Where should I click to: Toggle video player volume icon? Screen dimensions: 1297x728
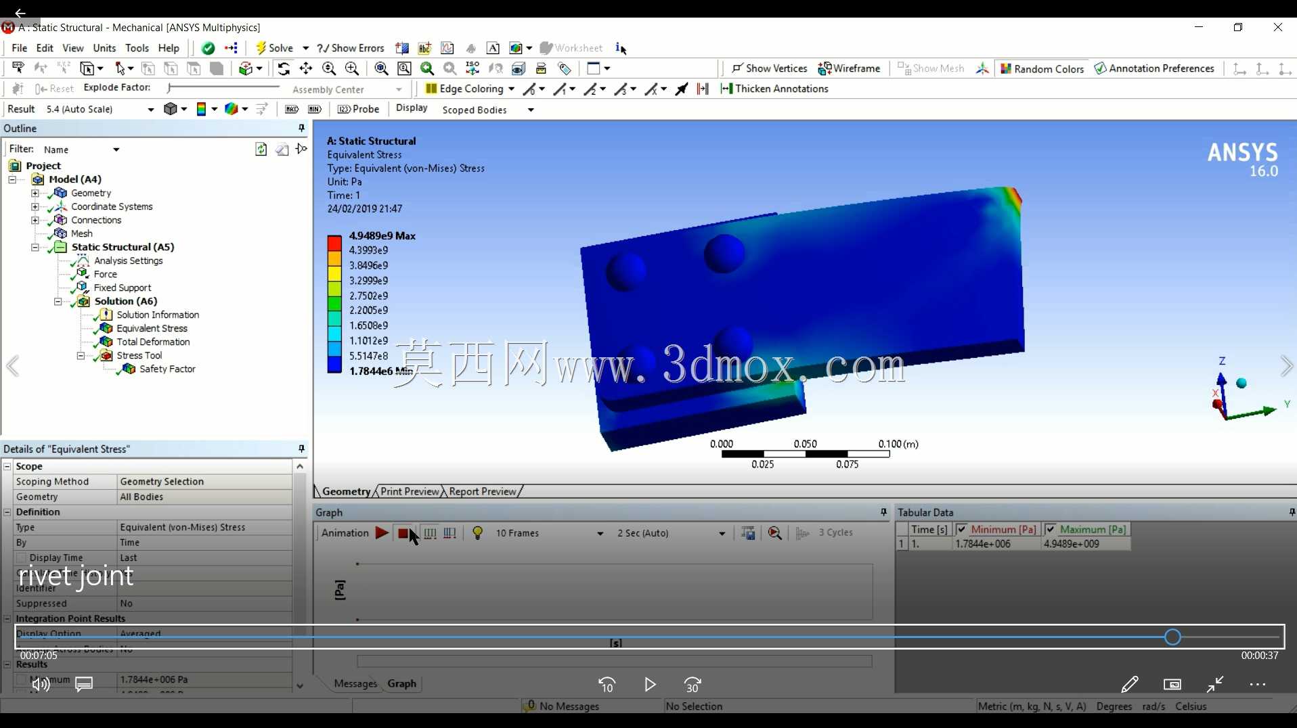[41, 685]
